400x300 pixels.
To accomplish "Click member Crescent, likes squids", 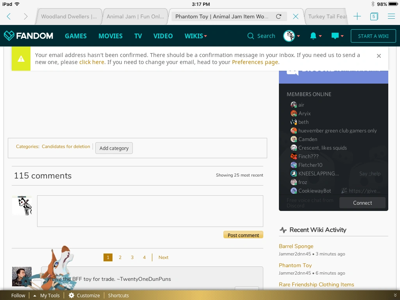I will 319,148.
